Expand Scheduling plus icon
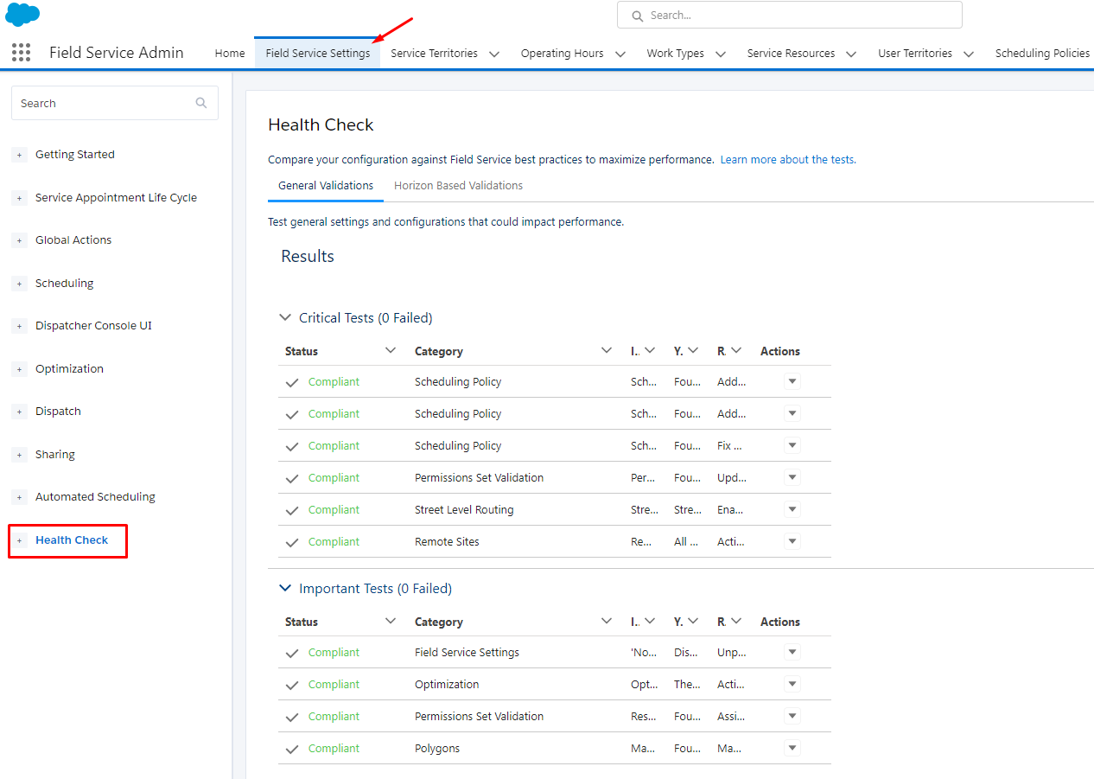 pos(19,284)
